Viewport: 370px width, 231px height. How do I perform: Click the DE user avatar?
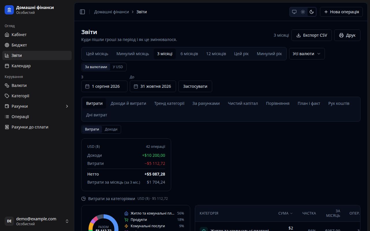pyautogui.click(x=9, y=221)
